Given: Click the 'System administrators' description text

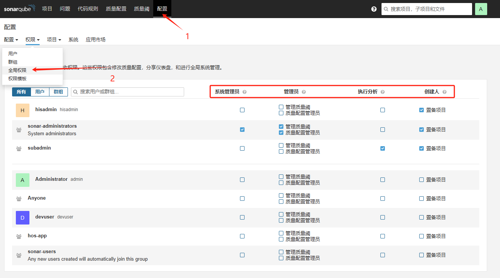Looking at the screenshot, I should point(52,134).
